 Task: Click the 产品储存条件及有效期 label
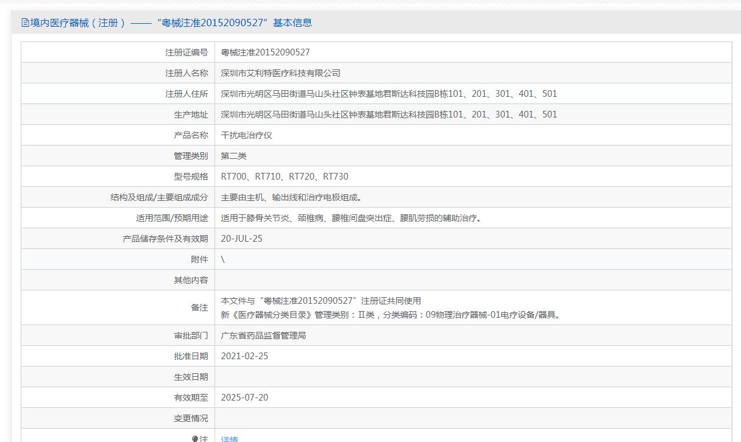pos(165,239)
